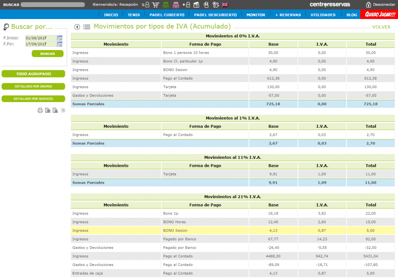Viewport: 398px width, 278px height.
Task: Click the switch-user icon with refresh arrows
Action: coord(145,5)
